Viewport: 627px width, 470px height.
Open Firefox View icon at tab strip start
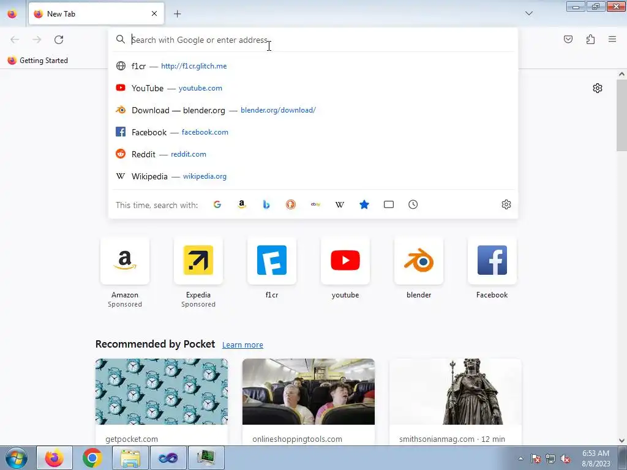12,14
